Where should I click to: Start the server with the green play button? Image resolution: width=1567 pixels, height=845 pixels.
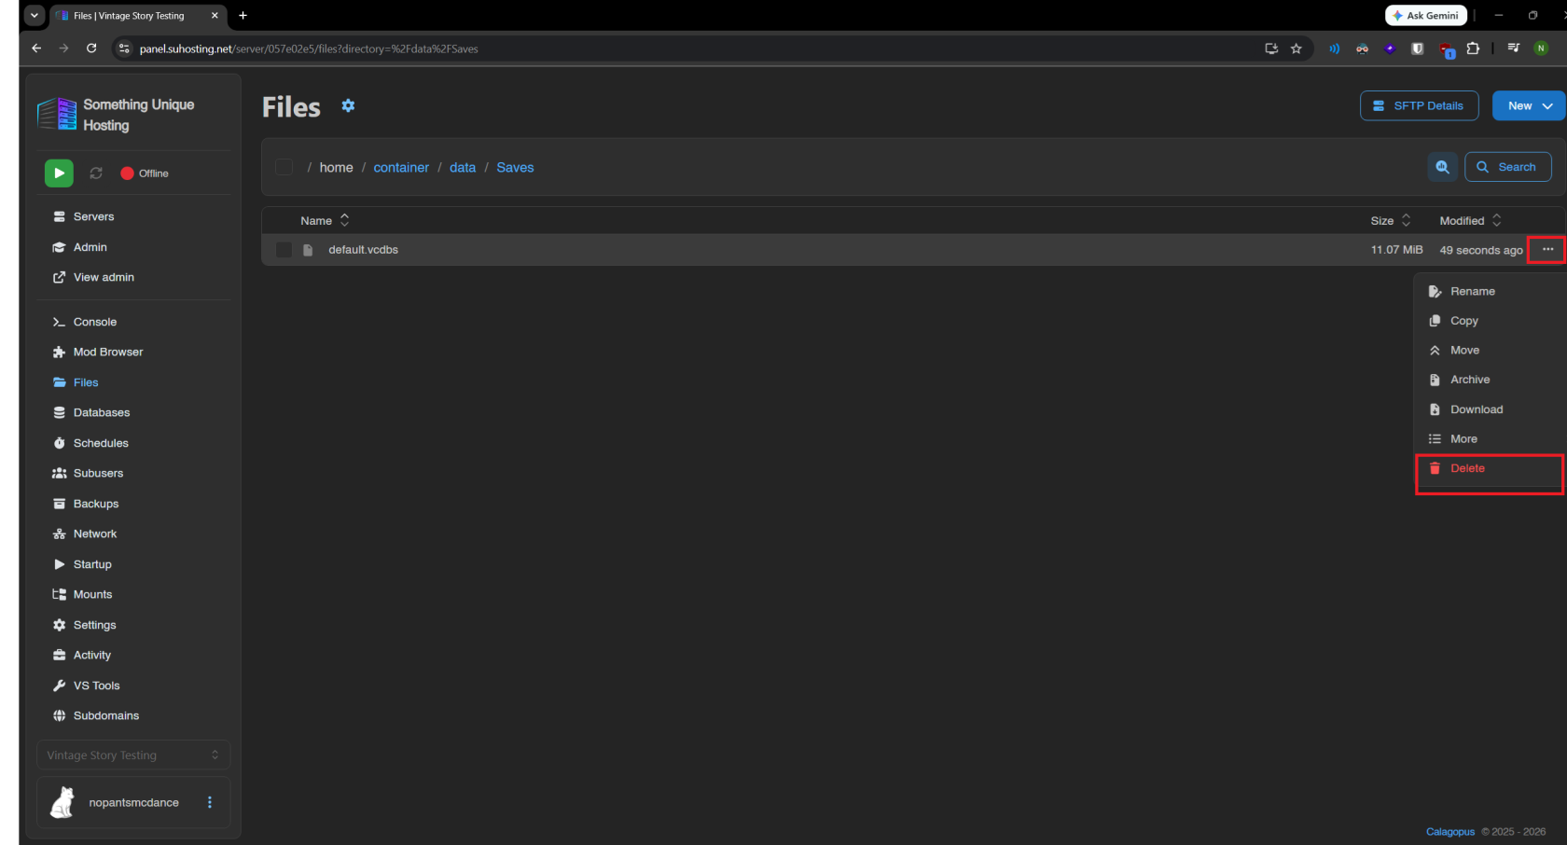59,173
